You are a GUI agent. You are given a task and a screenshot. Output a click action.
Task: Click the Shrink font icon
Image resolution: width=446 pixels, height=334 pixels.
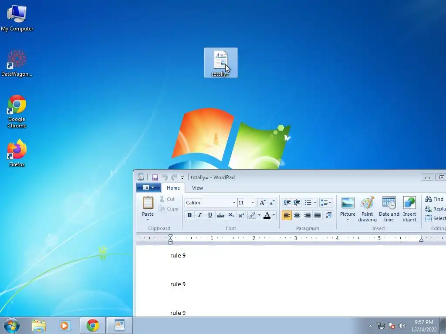coord(272,203)
